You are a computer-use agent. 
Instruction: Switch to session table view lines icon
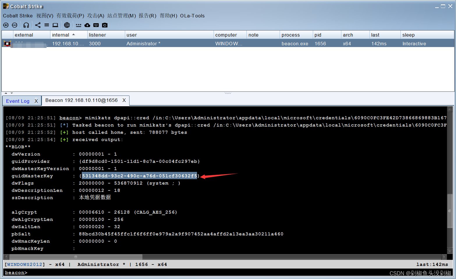[47, 25]
